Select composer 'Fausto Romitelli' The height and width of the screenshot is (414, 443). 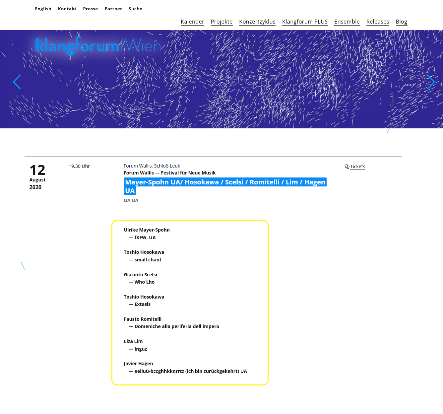pos(143,319)
